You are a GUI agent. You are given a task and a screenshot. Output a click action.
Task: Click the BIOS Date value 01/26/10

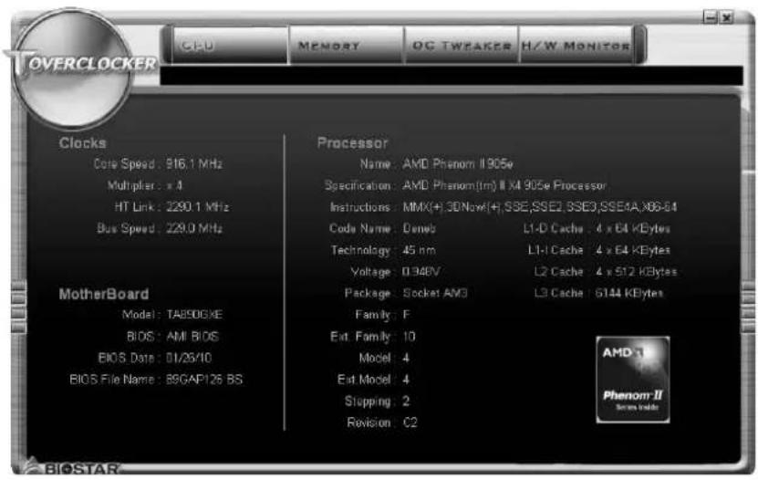coord(189,358)
